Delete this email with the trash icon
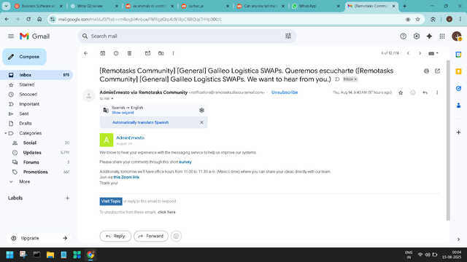Screen dimensions: 467x262 (130, 53)
